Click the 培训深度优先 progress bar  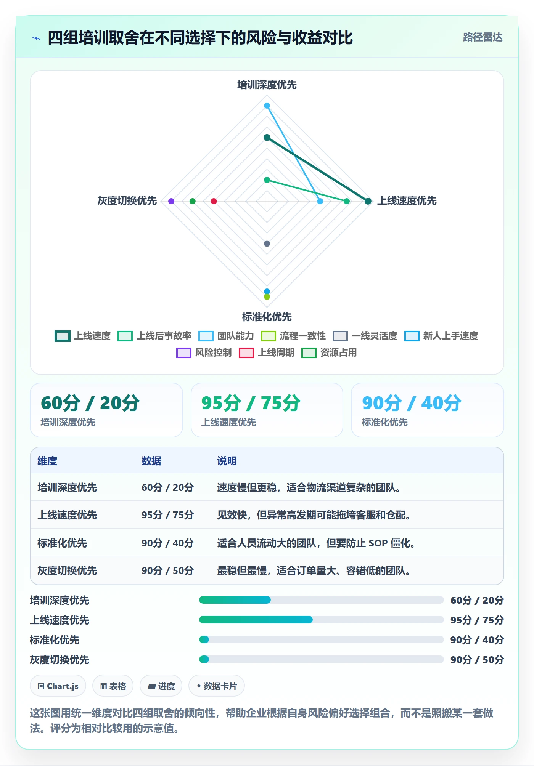tap(321, 600)
